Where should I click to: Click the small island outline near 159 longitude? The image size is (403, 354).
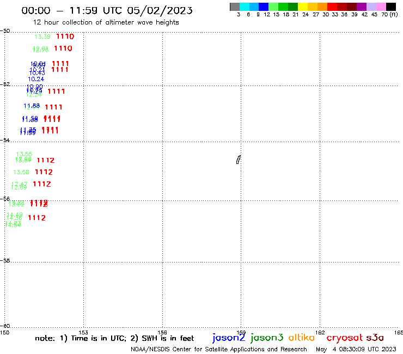click(239, 160)
